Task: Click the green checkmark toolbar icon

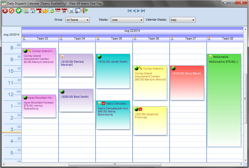Action: tap(19, 11)
